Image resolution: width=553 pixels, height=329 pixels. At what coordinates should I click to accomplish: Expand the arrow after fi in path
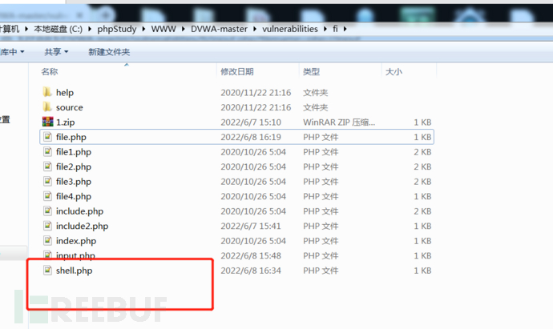click(x=345, y=29)
